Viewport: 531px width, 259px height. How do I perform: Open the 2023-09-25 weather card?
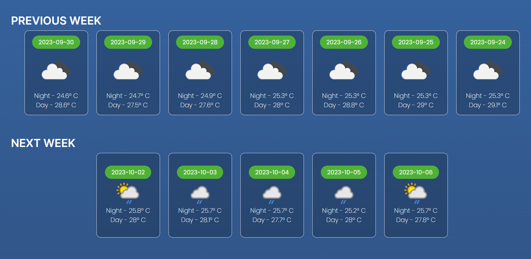[416, 73]
